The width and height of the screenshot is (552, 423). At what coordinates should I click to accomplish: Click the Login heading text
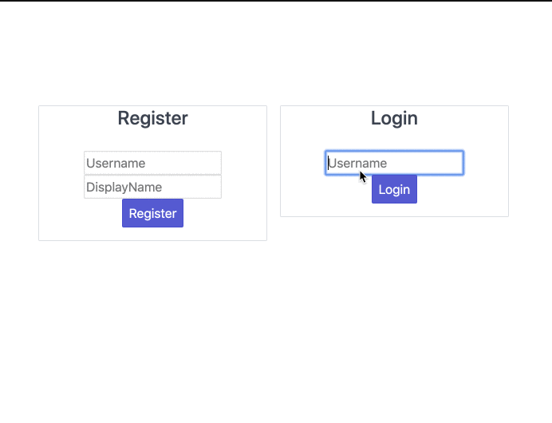(x=394, y=118)
